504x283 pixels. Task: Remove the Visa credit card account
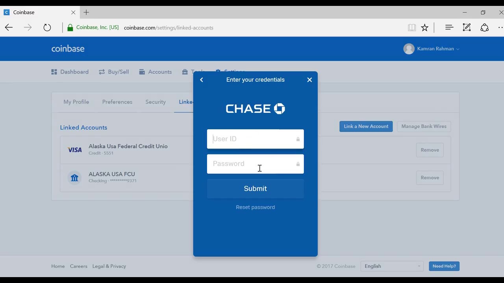pyautogui.click(x=430, y=150)
